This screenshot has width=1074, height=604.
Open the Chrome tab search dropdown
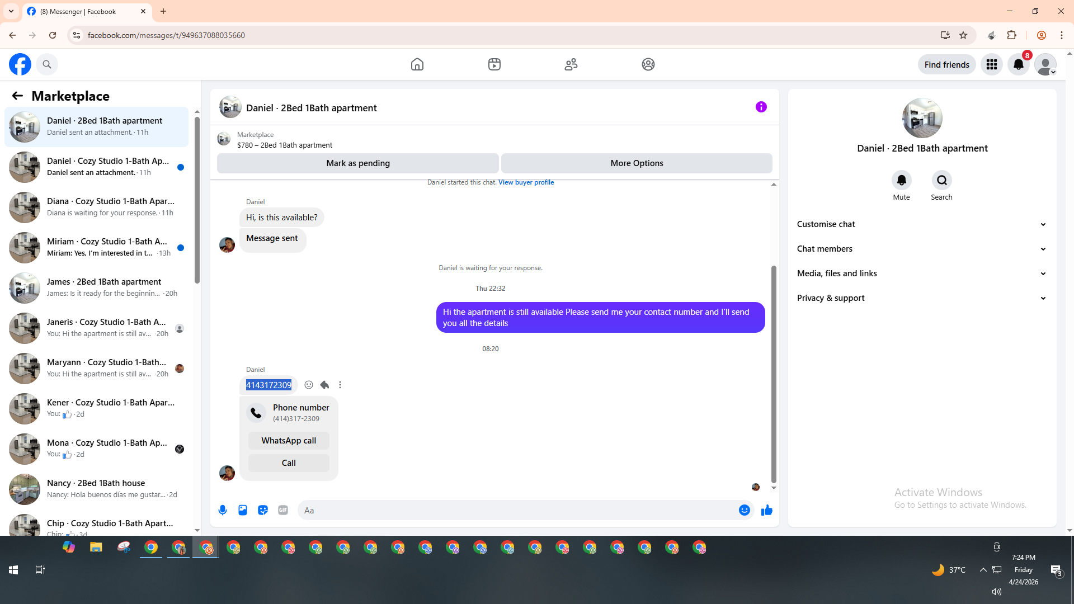point(11,11)
